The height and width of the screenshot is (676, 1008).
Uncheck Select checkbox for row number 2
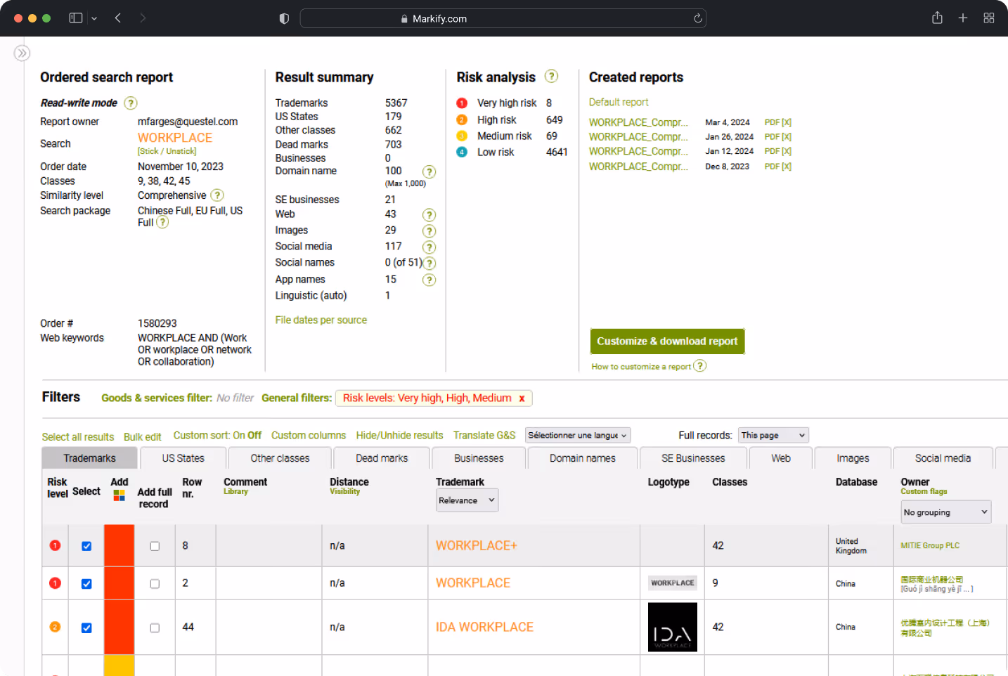click(86, 584)
